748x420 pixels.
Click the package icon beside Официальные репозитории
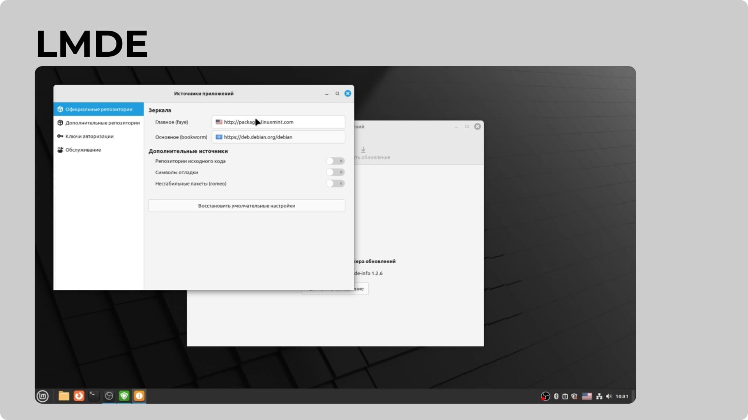(x=60, y=109)
